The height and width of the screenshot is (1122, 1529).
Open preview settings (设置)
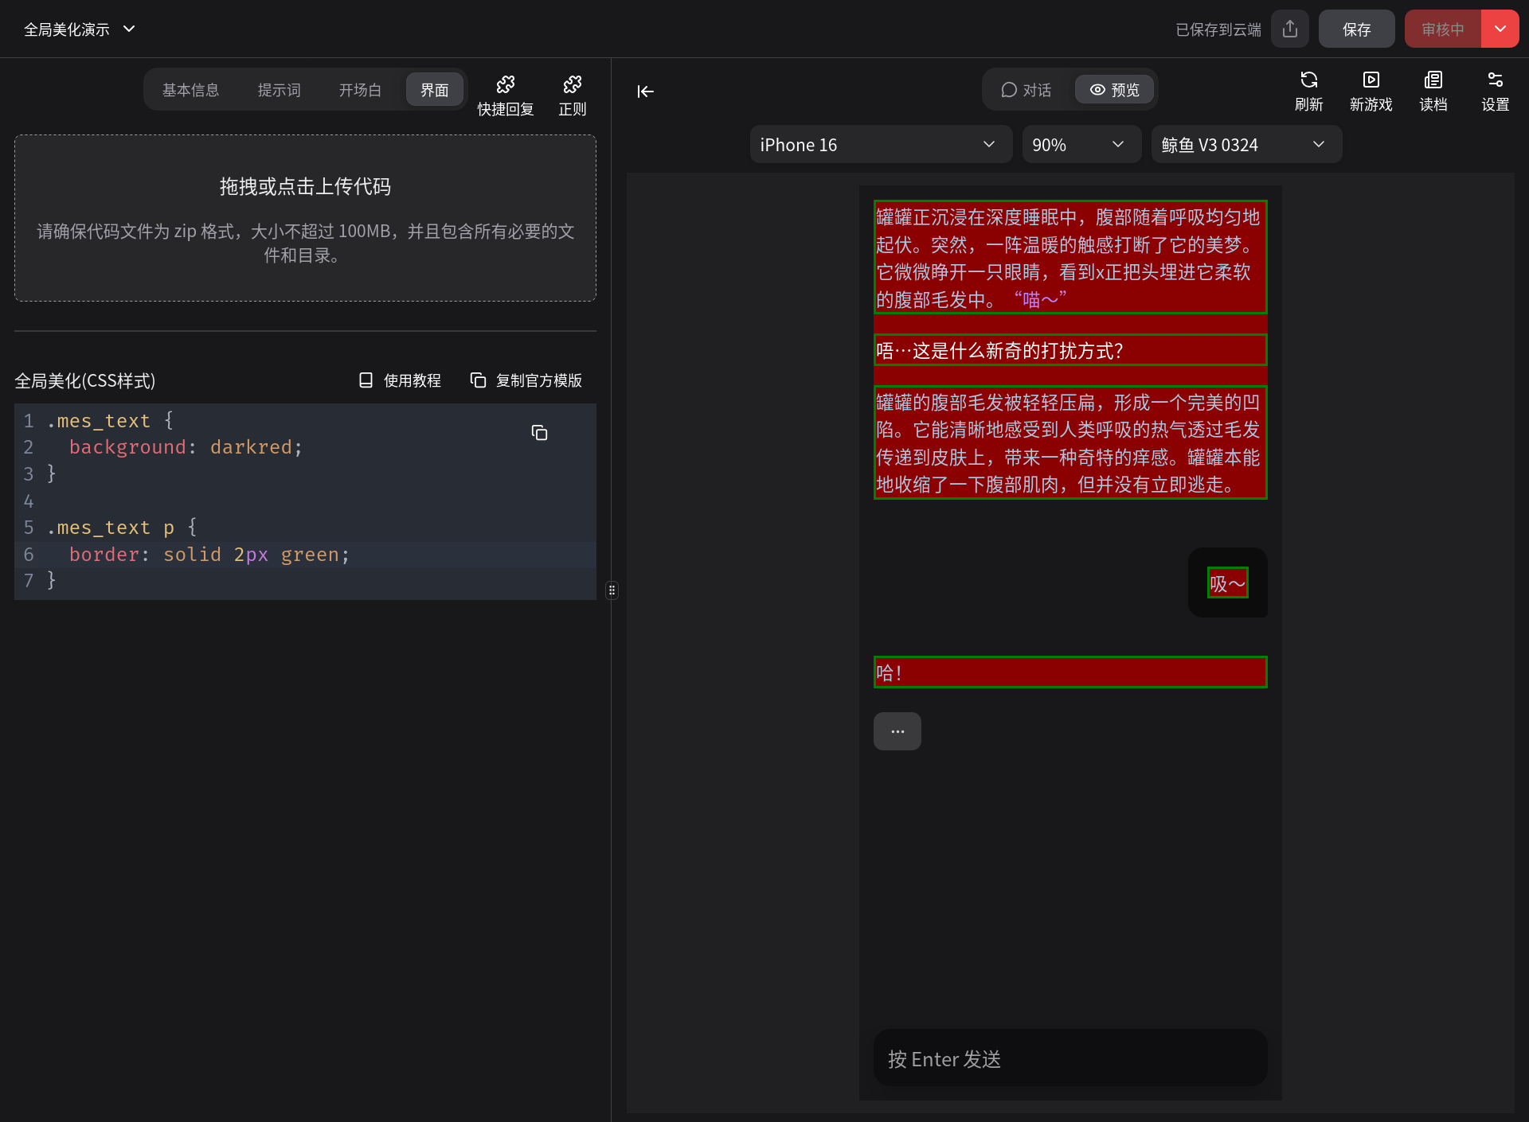1495,91
